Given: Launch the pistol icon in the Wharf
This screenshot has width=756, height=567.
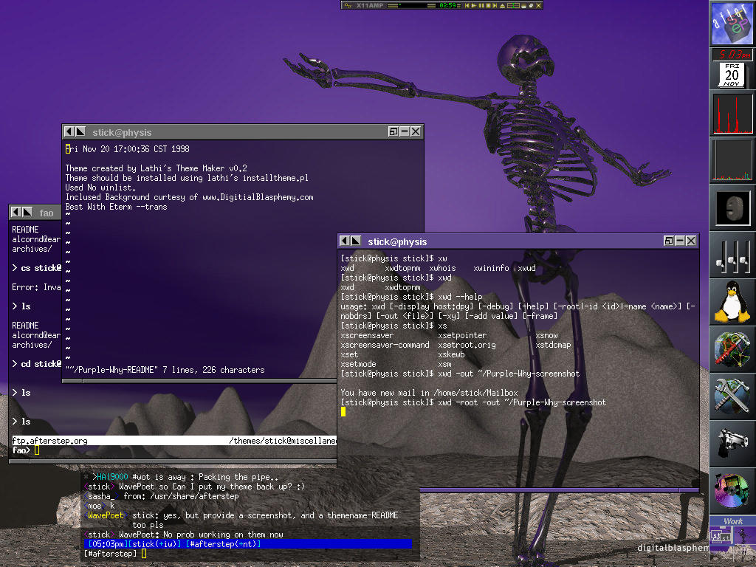Looking at the screenshot, I should point(732,441).
